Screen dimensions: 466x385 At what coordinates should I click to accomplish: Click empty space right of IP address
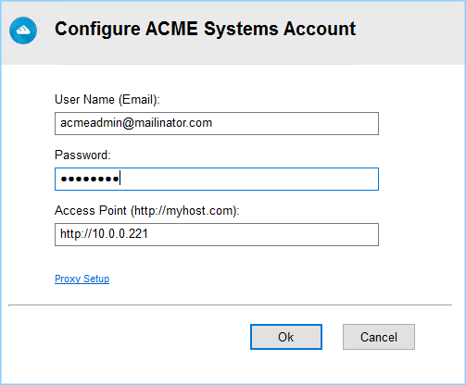pos(262,234)
